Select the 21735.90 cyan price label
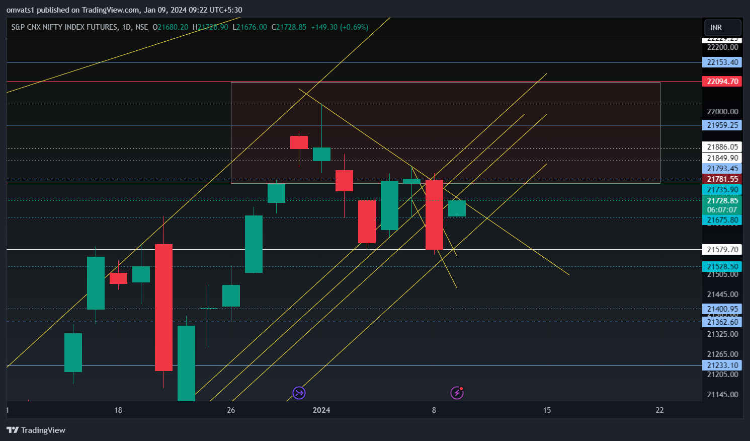Image resolution: width=750 pixels, height=441 pixels. [722, 190]
